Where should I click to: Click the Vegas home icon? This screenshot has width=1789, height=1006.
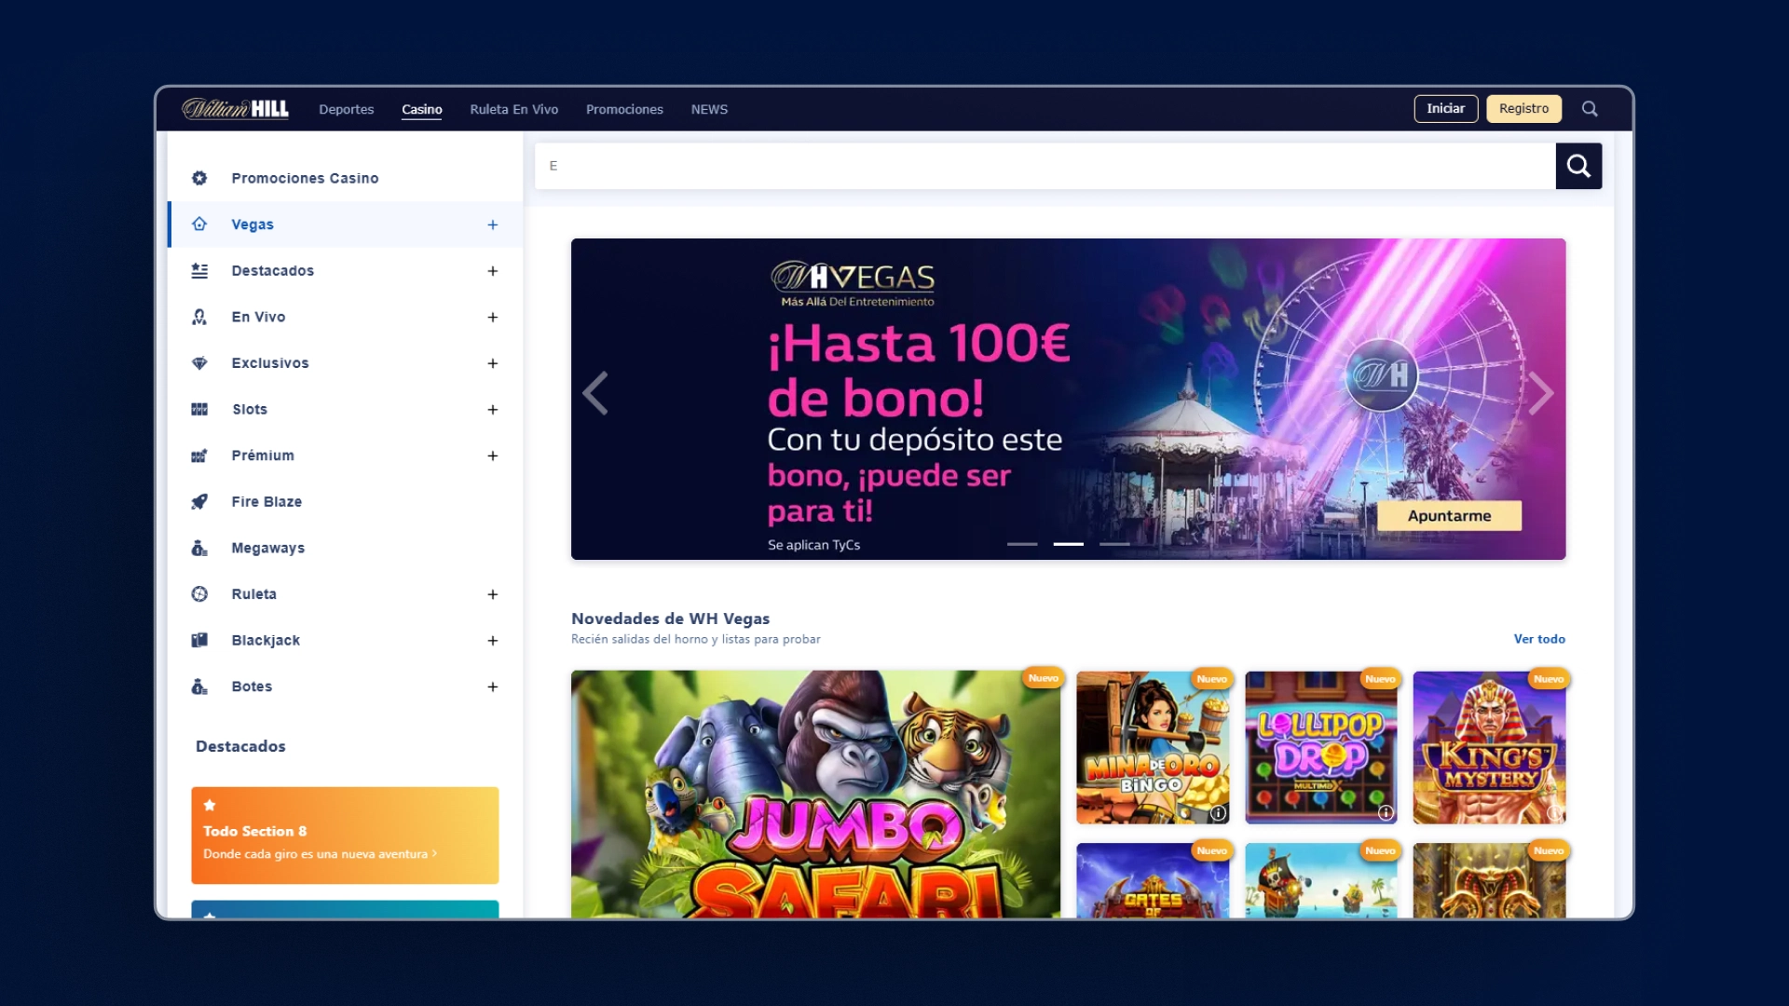pyautogui.click(x=199, y=224)
